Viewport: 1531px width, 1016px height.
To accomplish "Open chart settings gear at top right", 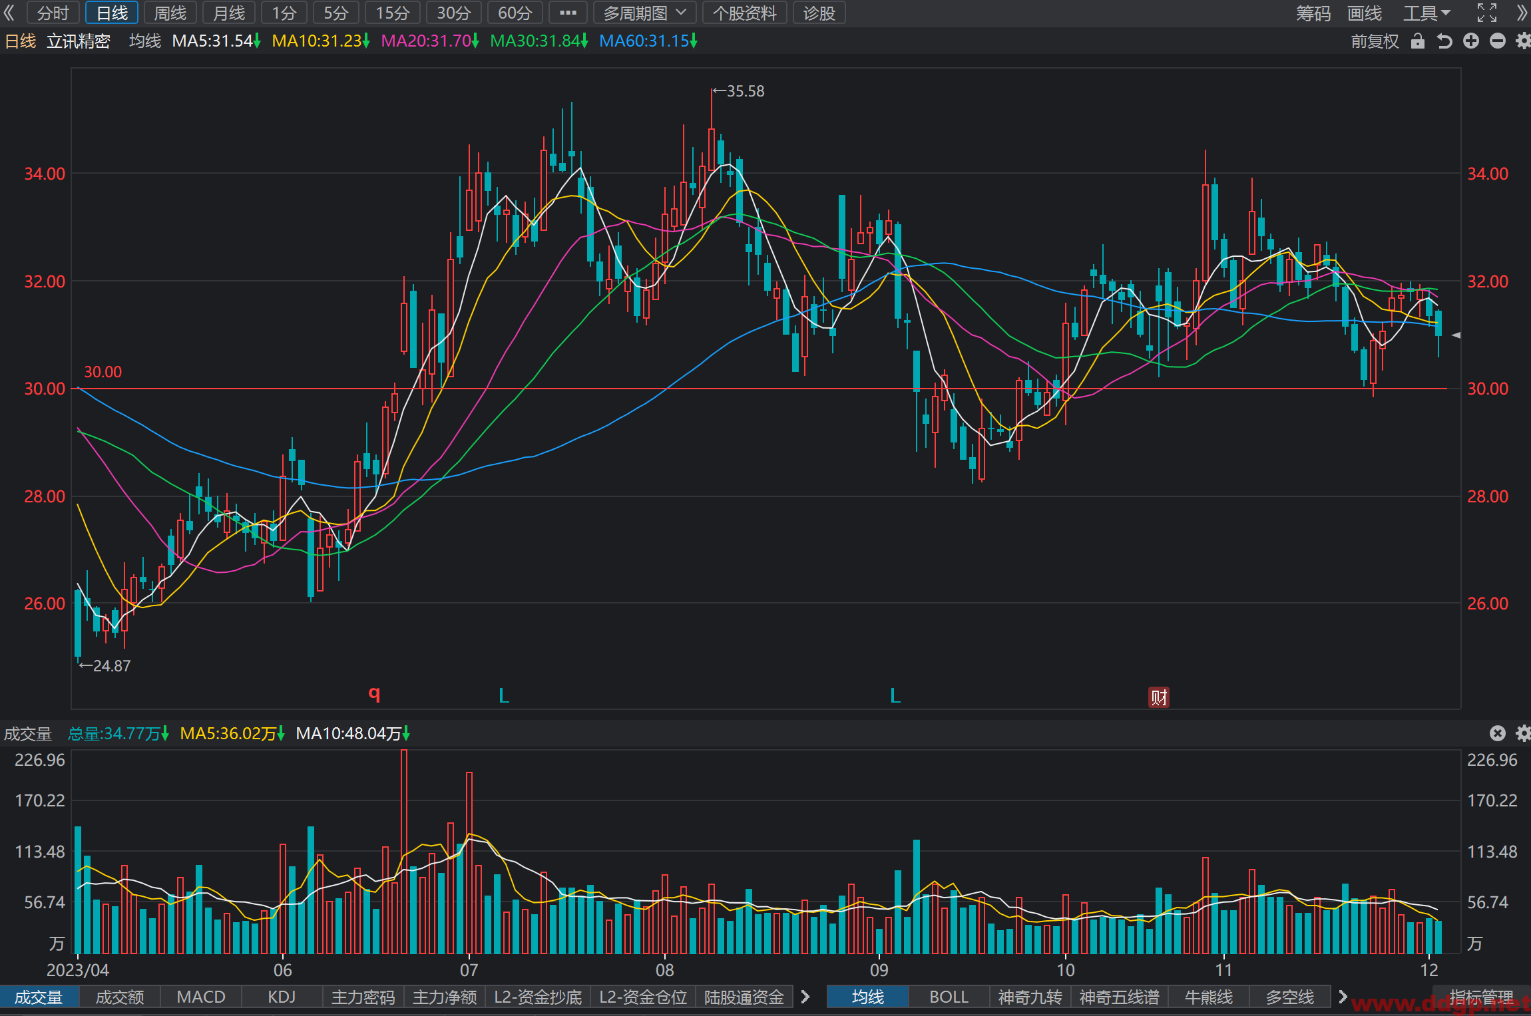I will coord(1523,41).
